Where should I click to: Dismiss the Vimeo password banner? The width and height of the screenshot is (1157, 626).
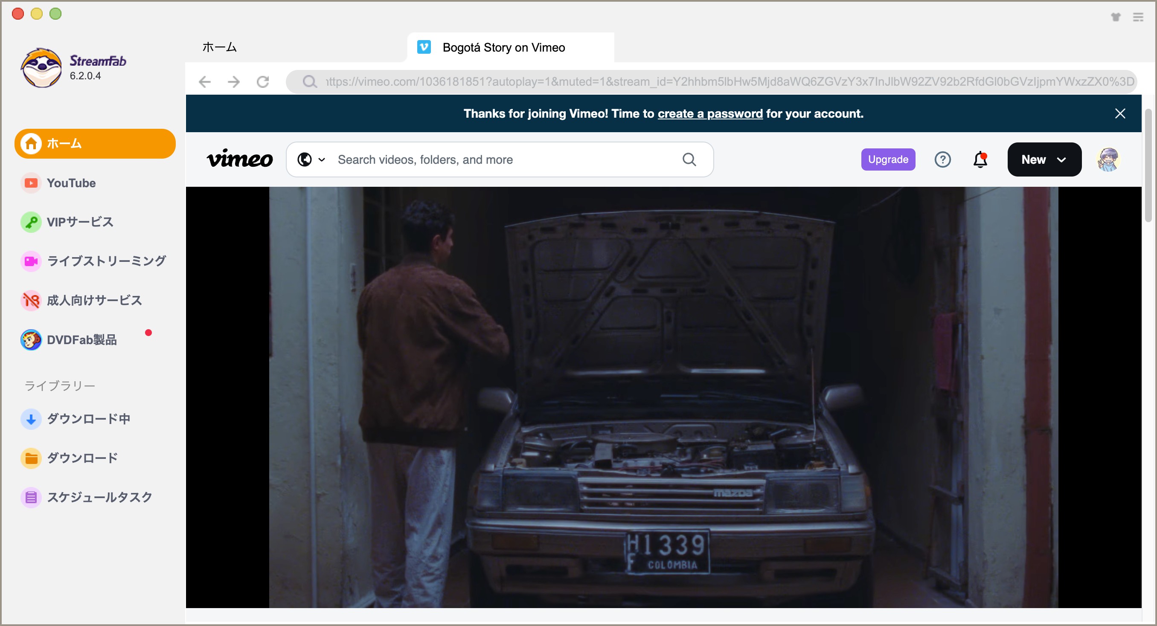(1120, 113)
